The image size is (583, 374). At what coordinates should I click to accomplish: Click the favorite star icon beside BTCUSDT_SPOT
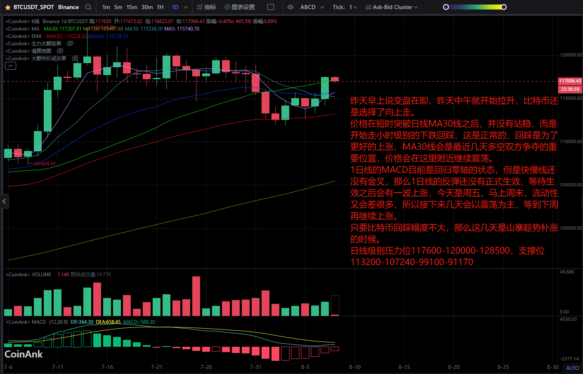coord(8,7)
